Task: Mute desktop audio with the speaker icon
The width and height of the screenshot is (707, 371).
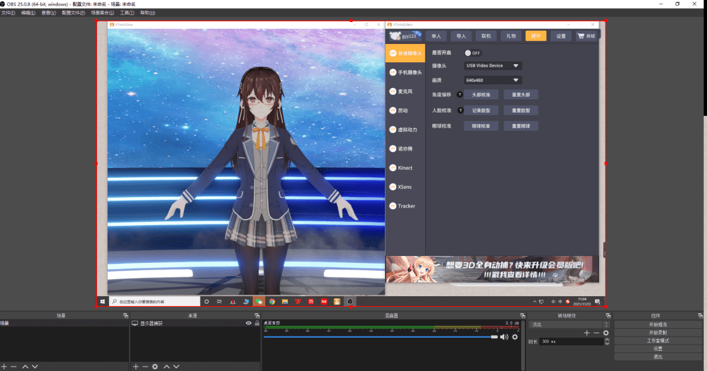Action: tap(504, 337)
